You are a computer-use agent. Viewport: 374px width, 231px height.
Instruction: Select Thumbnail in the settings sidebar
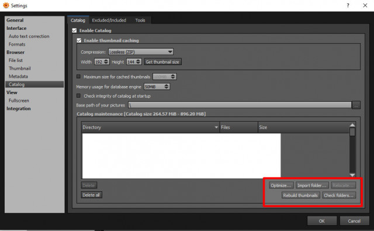coord(20,68)
